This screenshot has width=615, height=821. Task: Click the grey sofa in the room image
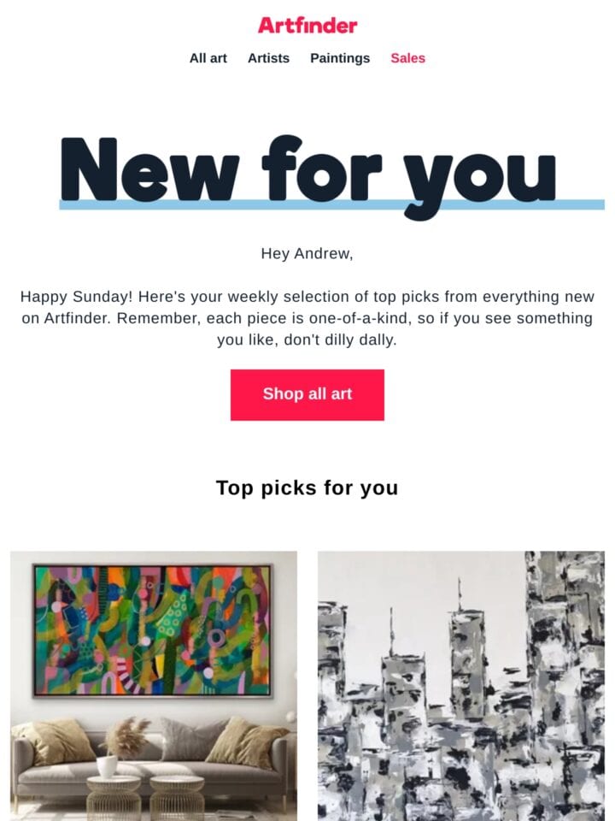pyautogui.click(x=152, y=759)
